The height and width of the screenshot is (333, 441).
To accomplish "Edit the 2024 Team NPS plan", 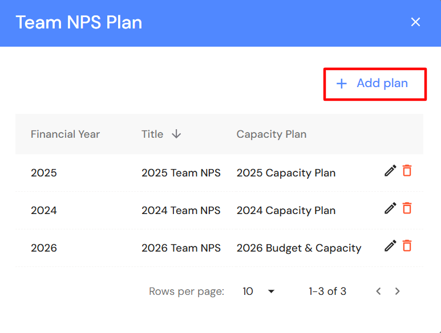I will point(390,208).
